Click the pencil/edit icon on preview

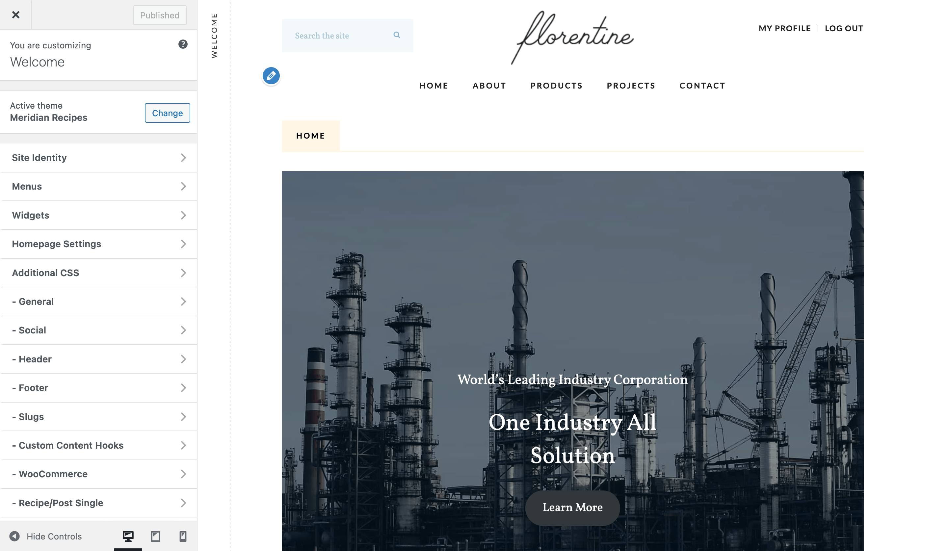(271, 75)
